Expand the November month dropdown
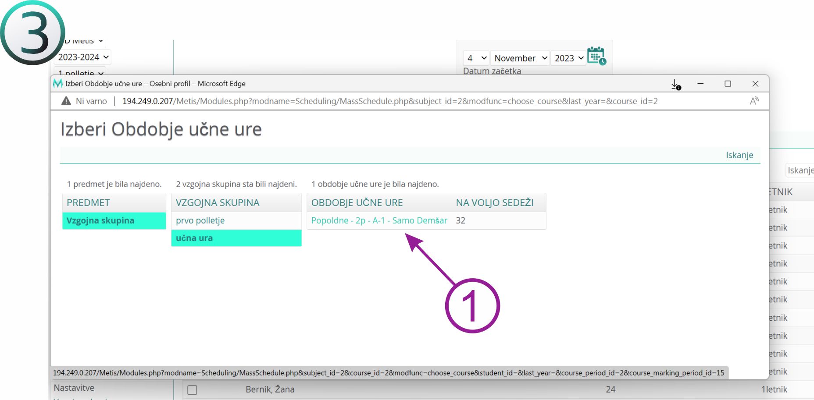 tap(520, 58)
